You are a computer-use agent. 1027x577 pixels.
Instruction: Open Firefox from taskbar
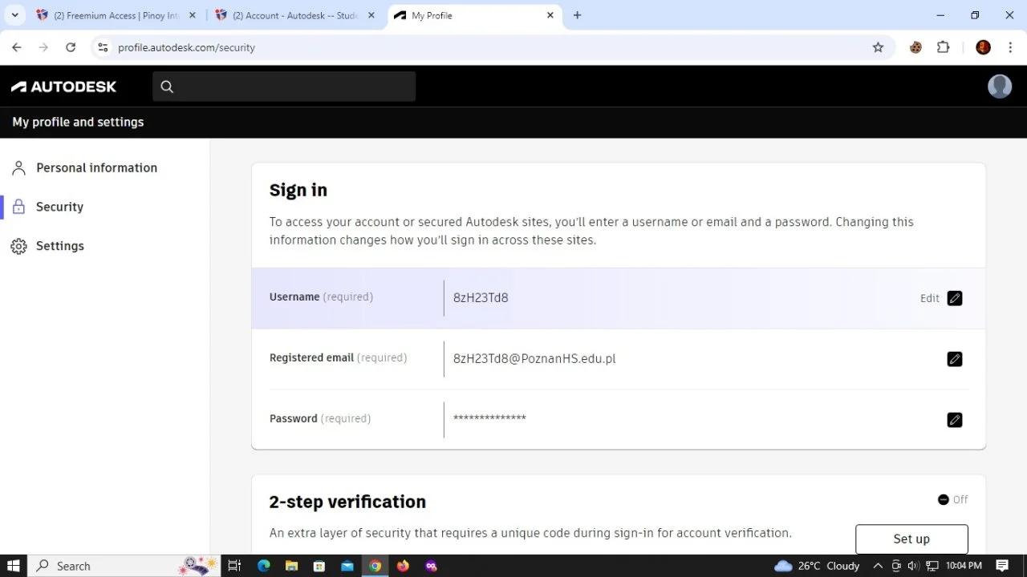pyautogui.click(x=403, y=566)
